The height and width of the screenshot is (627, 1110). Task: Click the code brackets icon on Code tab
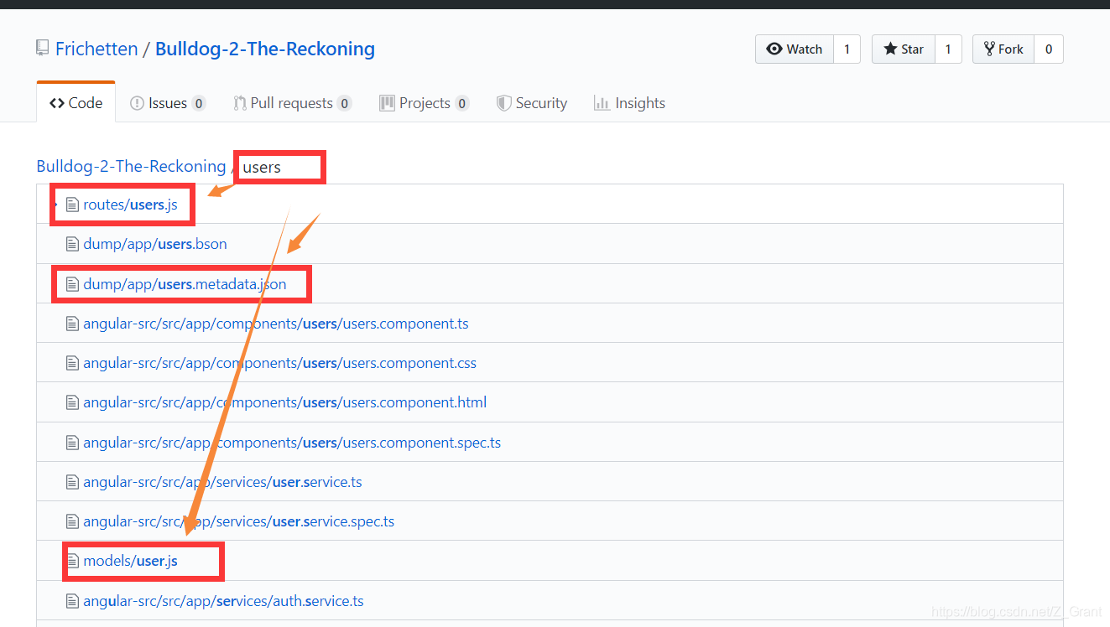[57, 103]
